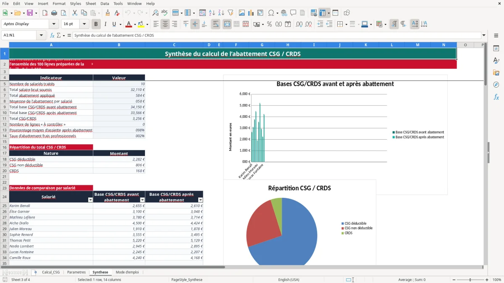Open the Function Wizard icon
Image resolution: width=504 pixels, height=283 pixels.
(x=52, y=35)
